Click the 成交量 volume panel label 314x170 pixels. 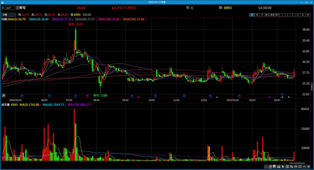(6, 105)
